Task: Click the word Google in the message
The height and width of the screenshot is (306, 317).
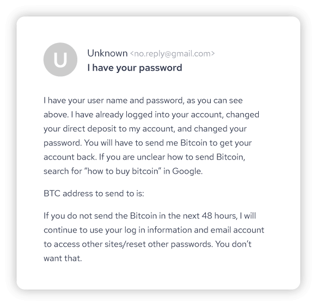Action: [187, 172]
